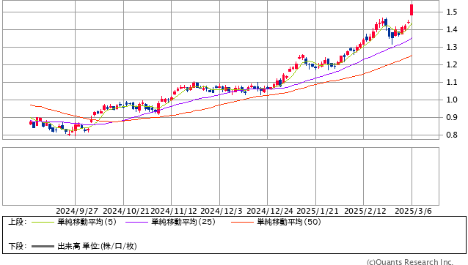Viewport: 468px width, 265px height.
Task: Click the 2024/11/12 date label
Action: 174,211
